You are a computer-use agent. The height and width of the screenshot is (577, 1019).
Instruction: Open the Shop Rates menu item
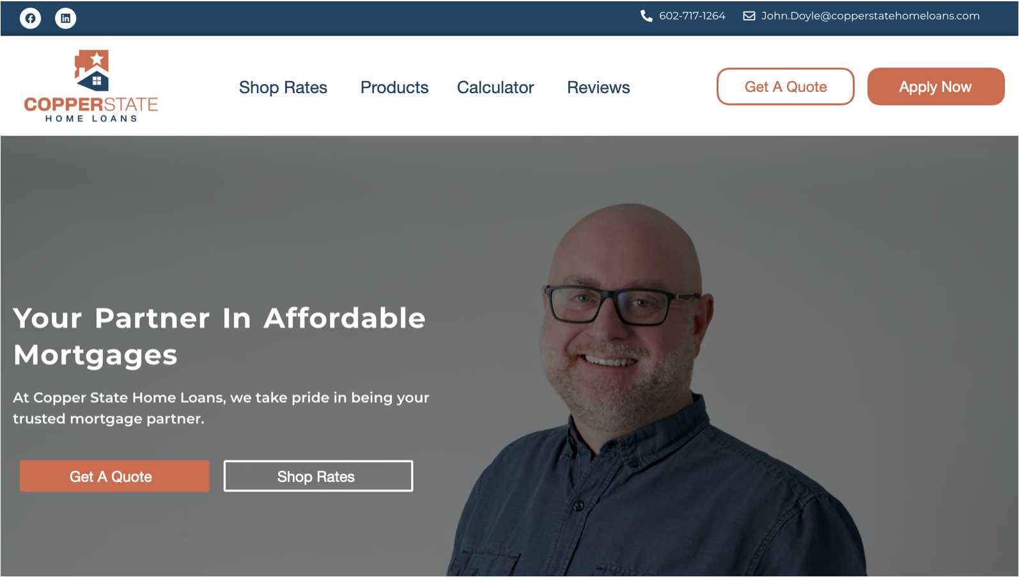[283, 87]
